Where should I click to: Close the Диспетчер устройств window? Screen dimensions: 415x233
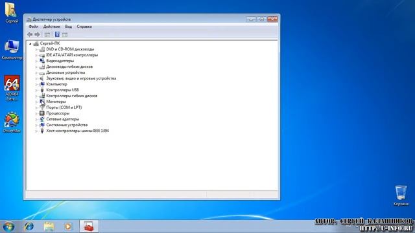click(x=272, y=19)
